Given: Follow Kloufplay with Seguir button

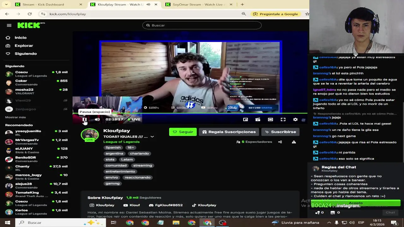Looking at the screenshot, I should (x=183, y=132).
